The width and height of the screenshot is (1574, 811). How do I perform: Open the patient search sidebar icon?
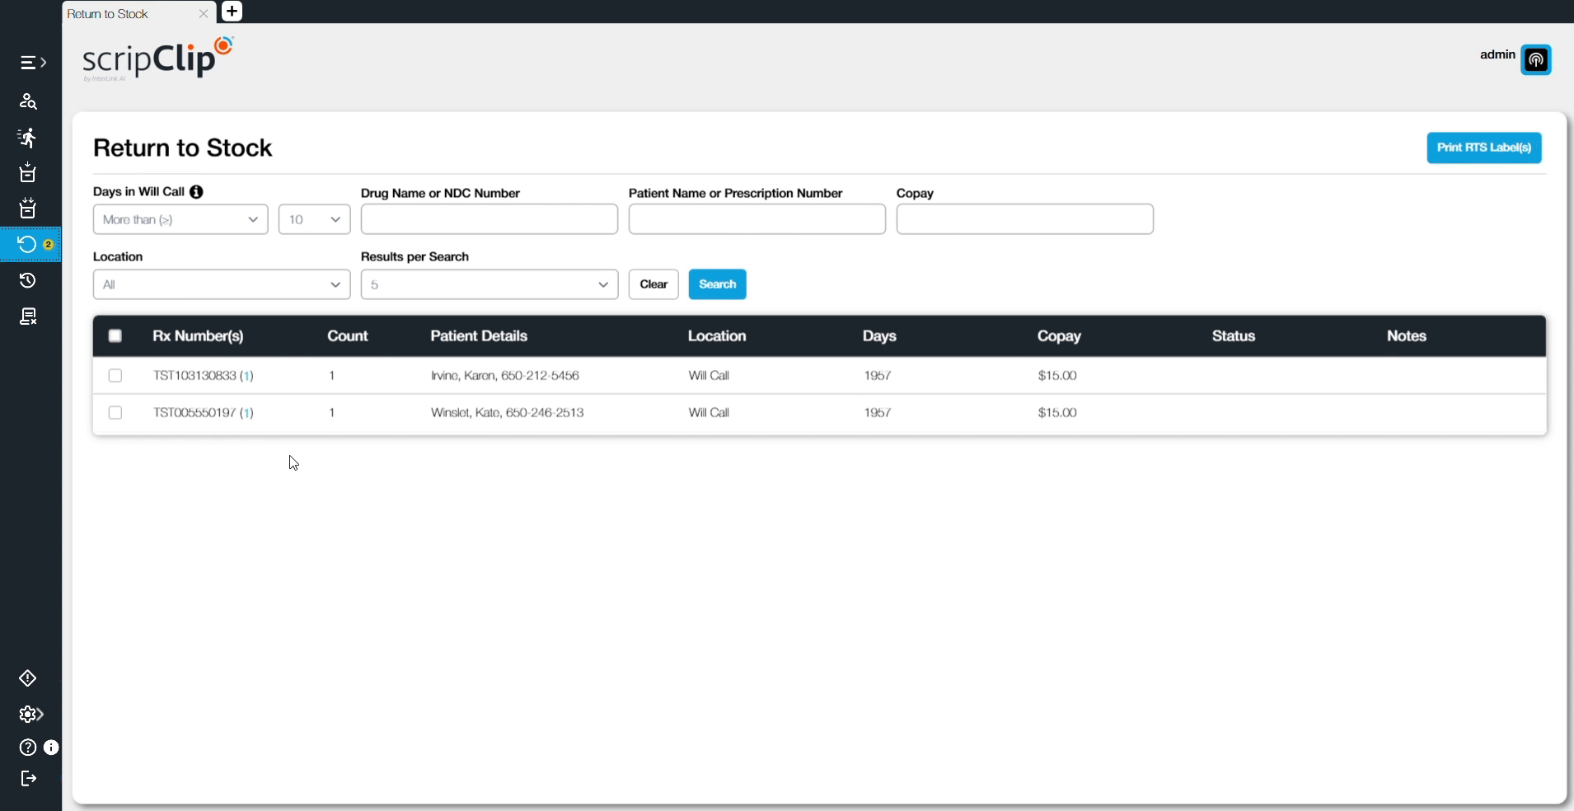(x=28, y=101)
